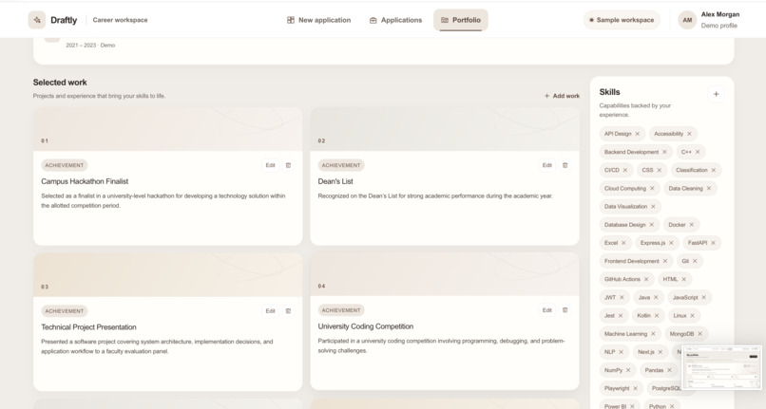This screenshot has height=409, width=766.
Task: Remove the Machine Learning skill
Action: [653, 334]
